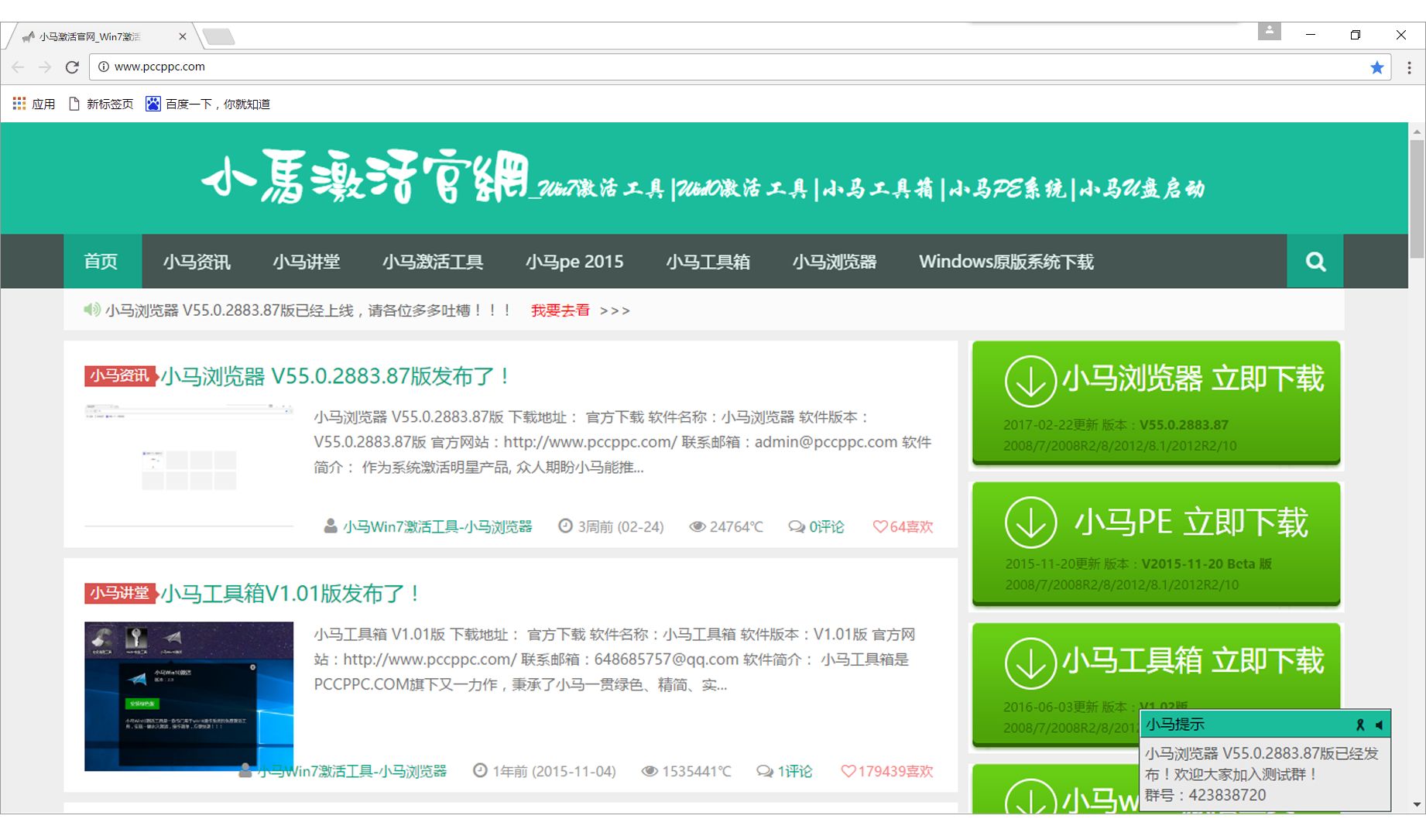Click author link on second post

point(351,771)
